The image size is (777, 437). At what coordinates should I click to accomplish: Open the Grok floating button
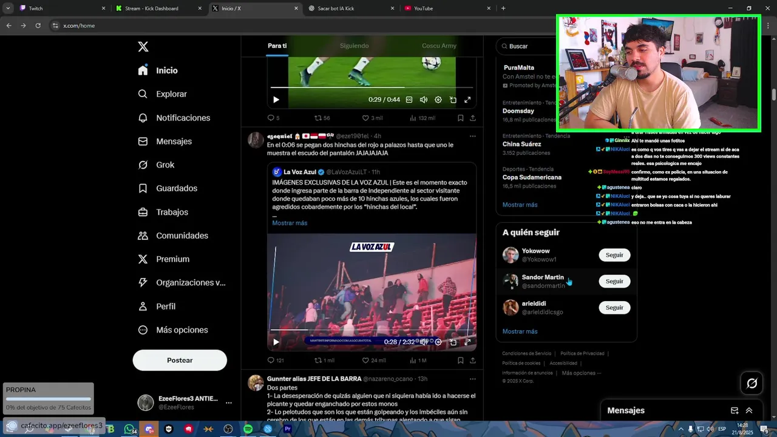coord(752,383)
